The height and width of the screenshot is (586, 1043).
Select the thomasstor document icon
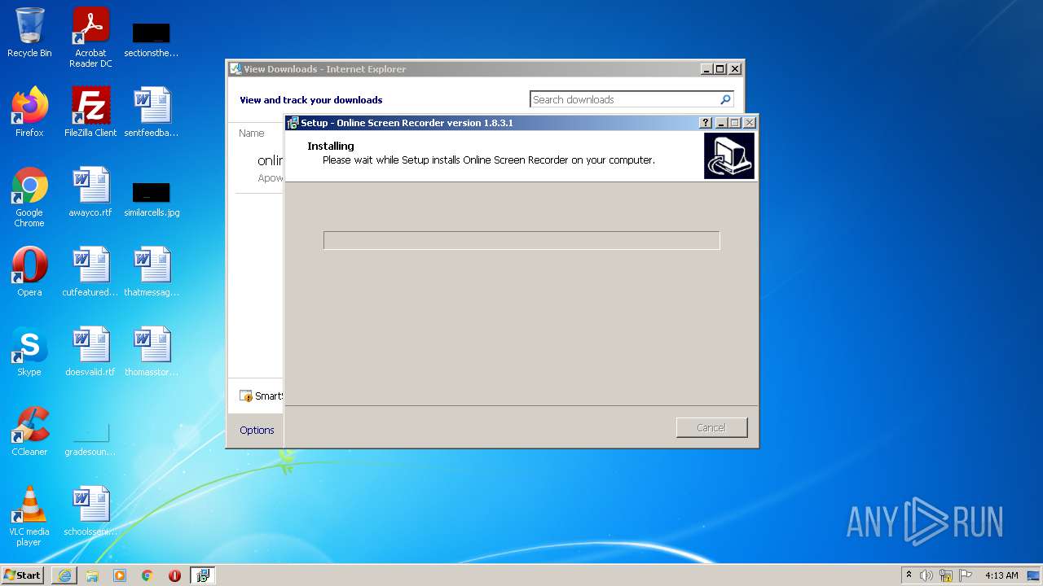(152, 352)
